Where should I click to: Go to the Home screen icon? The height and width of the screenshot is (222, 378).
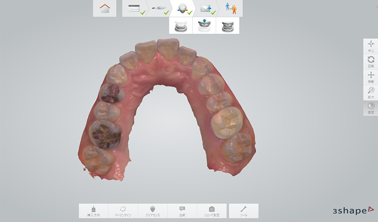point(105,8)
